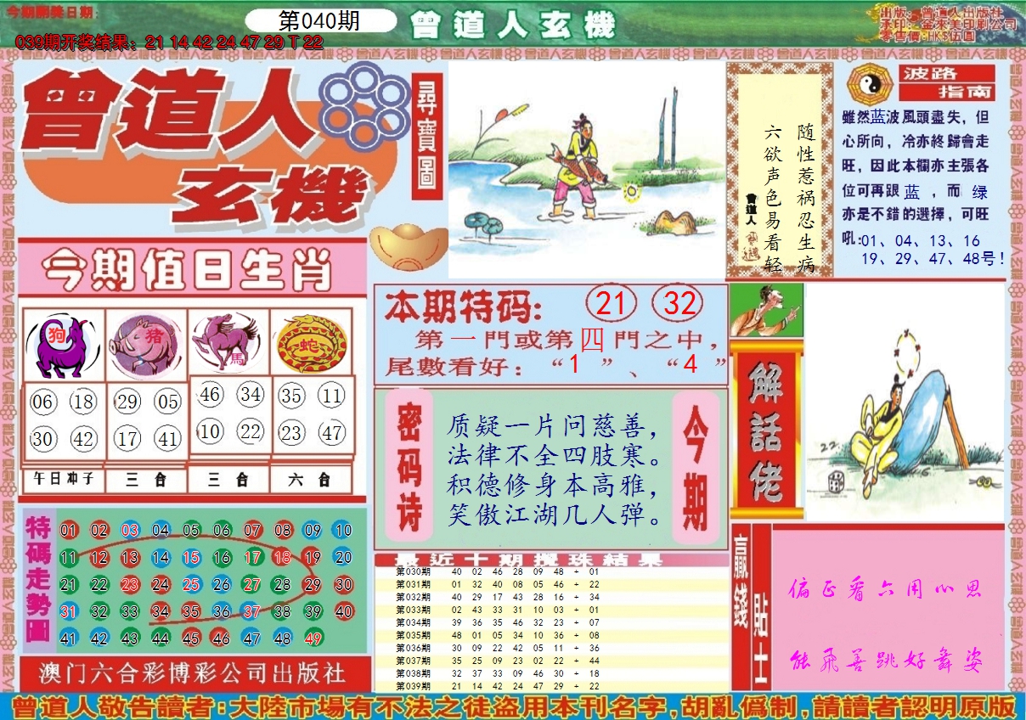
Task: Click the 六合 label under snake
Action: (x=311, y=480)
